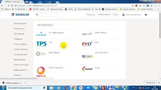The height and width of the screenshot is (90, 161).
Task: Open Оплата услуг menu item
Action: tap(19, 29)
